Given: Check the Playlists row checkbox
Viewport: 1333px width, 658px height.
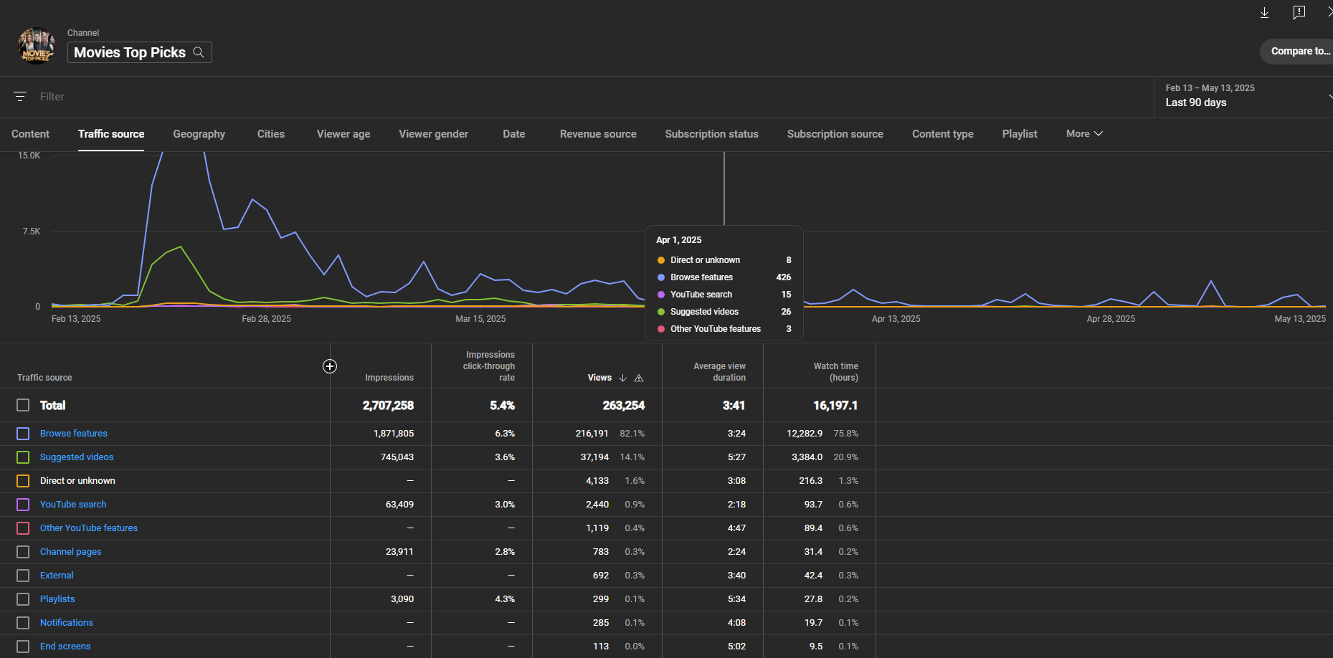Looking at the screenshot, I should pos(23,599).
